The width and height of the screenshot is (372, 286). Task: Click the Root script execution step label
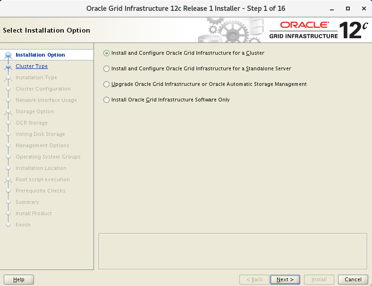[42, 179]
